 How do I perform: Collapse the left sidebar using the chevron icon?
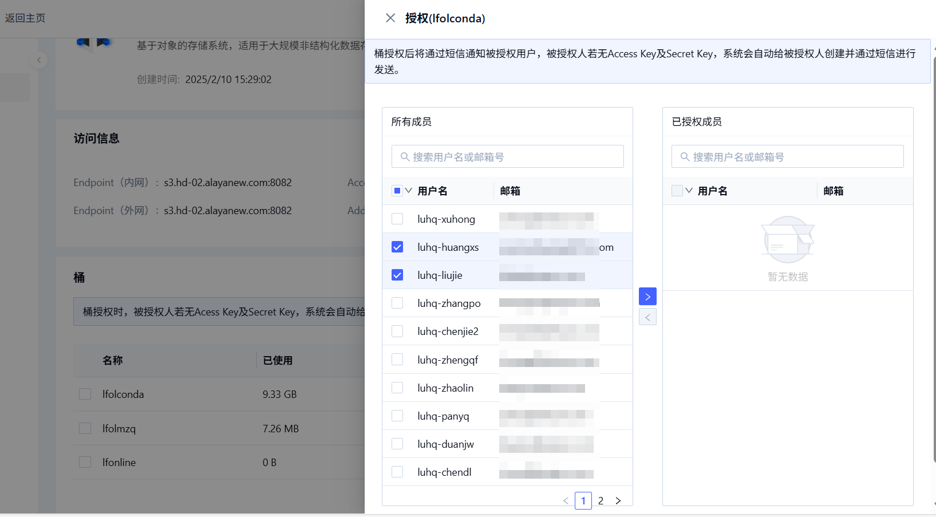[39, 60]
